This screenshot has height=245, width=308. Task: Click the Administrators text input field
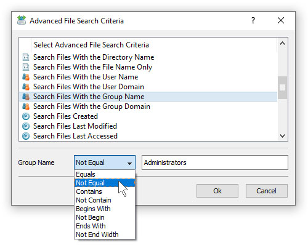[215, 163]
